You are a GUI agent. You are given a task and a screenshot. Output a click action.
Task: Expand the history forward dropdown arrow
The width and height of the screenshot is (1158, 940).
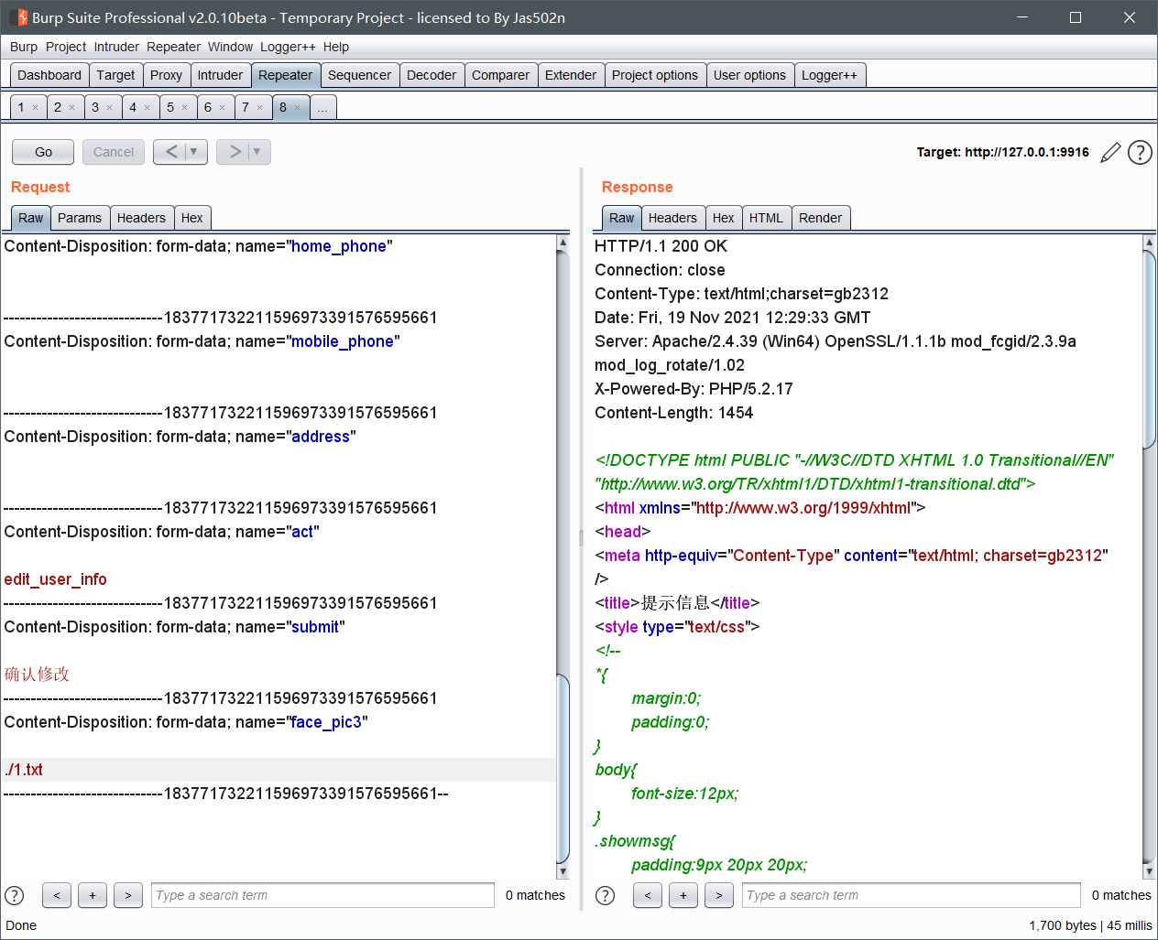click(257, 152)
